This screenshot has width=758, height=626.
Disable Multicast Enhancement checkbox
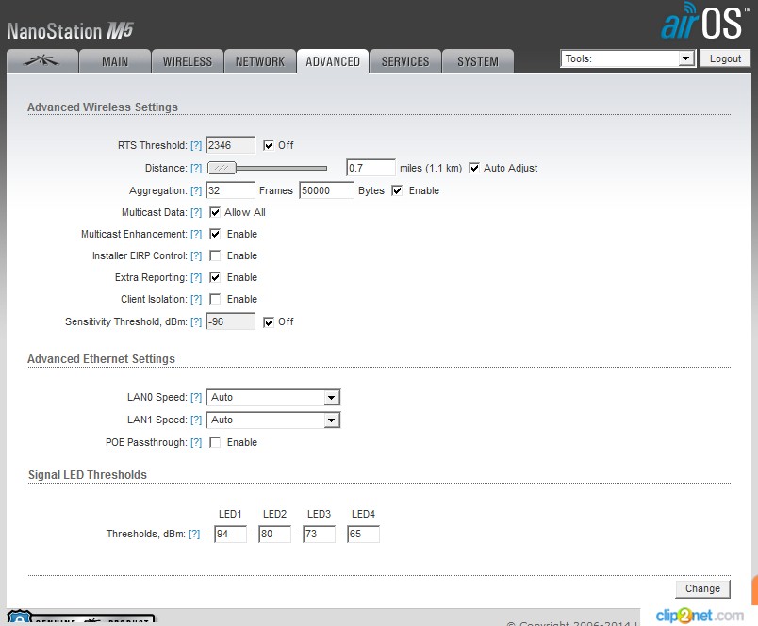[x=215, y=235]
